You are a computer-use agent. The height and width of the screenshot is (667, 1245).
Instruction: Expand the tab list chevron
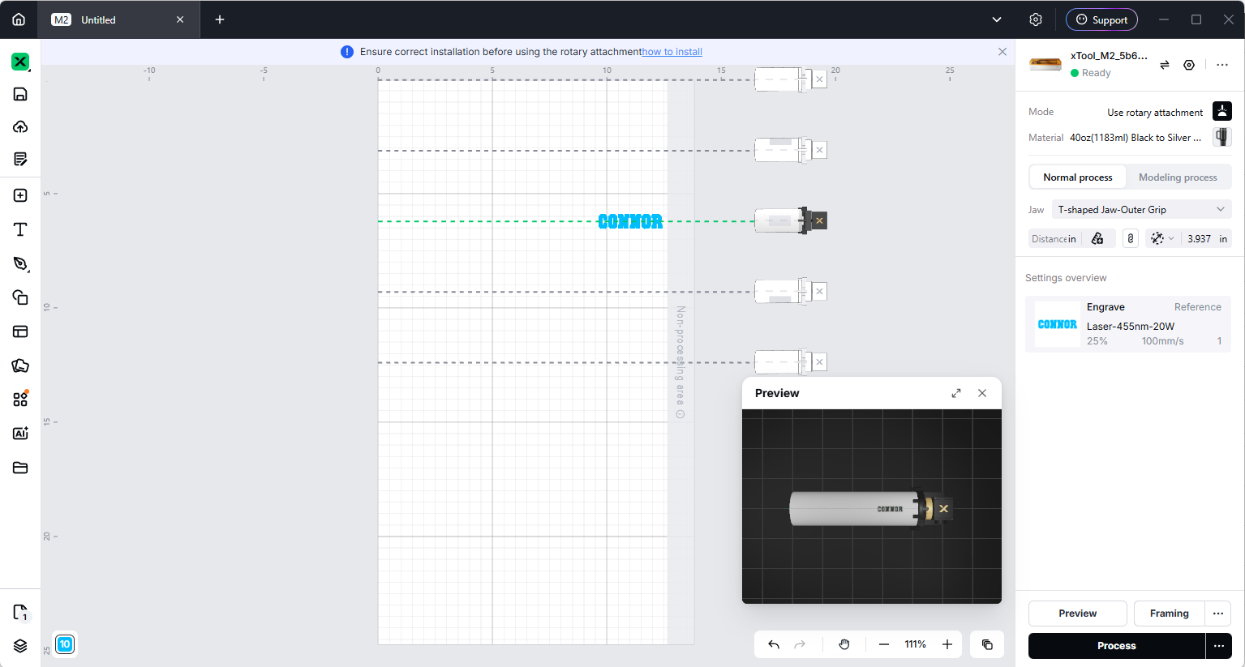[997, 19]
